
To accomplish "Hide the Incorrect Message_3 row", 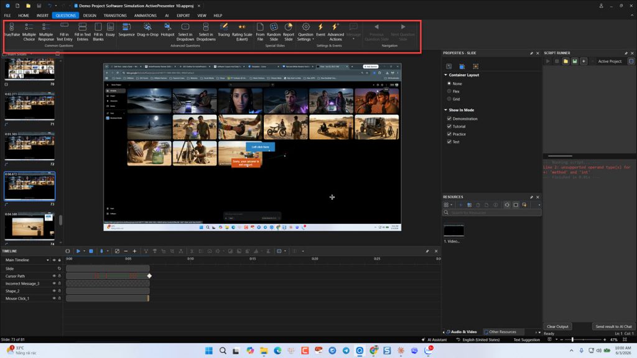I will coord(54,283).
